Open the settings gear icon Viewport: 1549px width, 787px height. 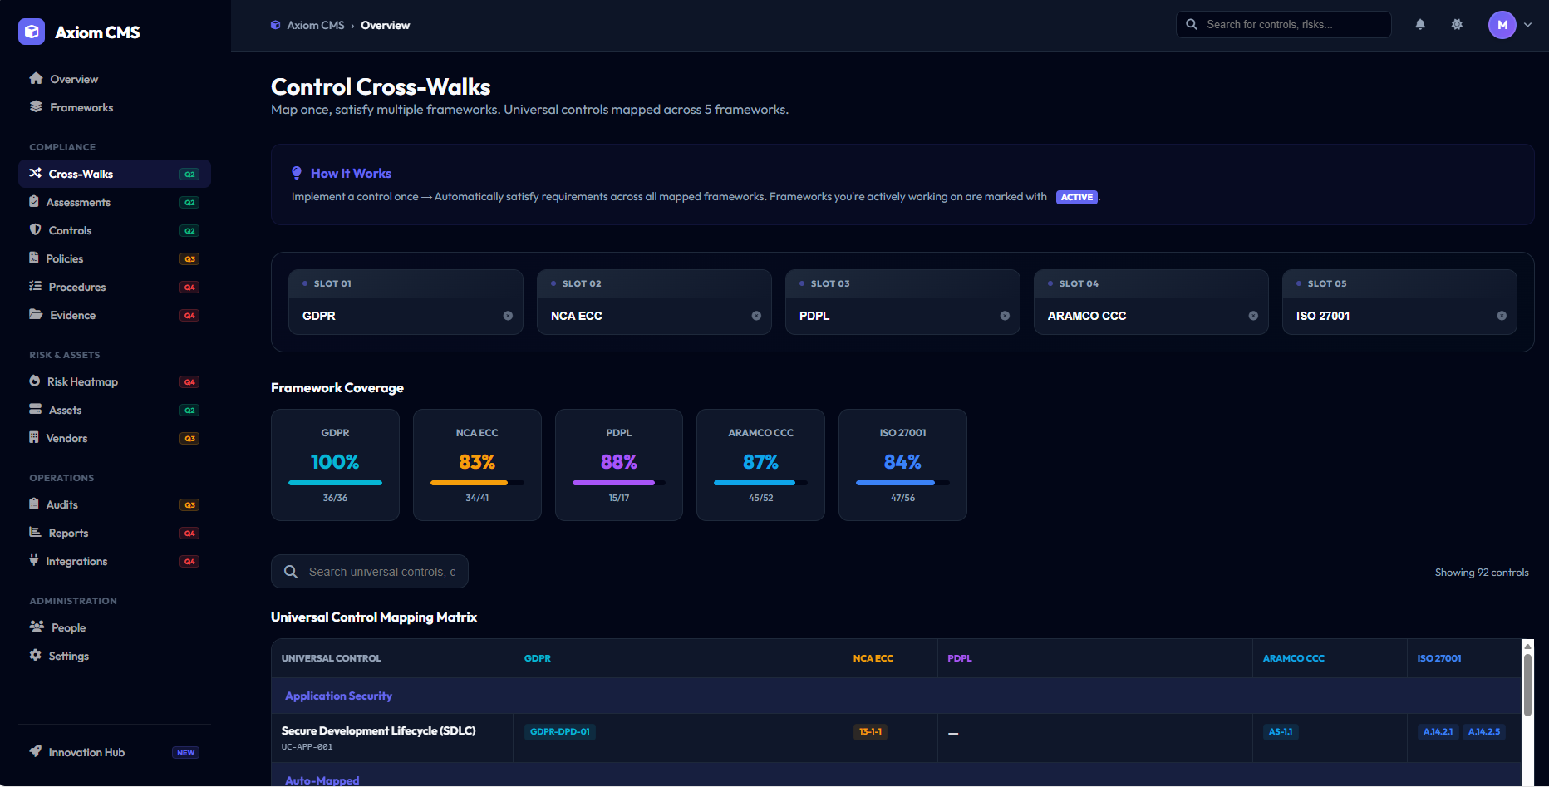click(x=1457, y=24)
